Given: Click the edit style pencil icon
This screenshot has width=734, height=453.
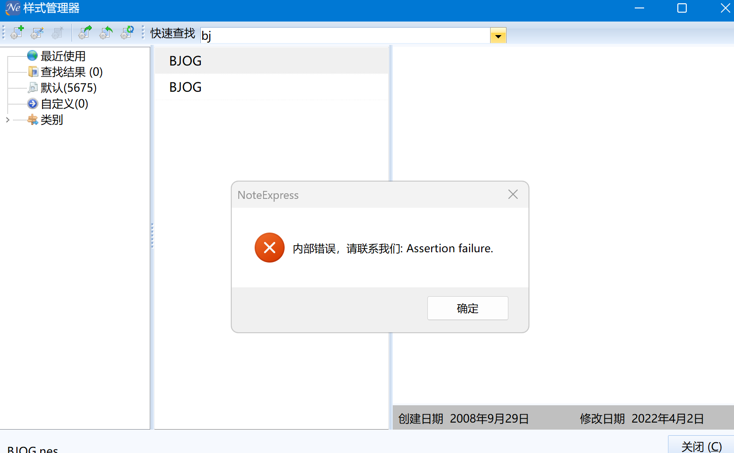Looking at the screenshot, I should (37, 33).
